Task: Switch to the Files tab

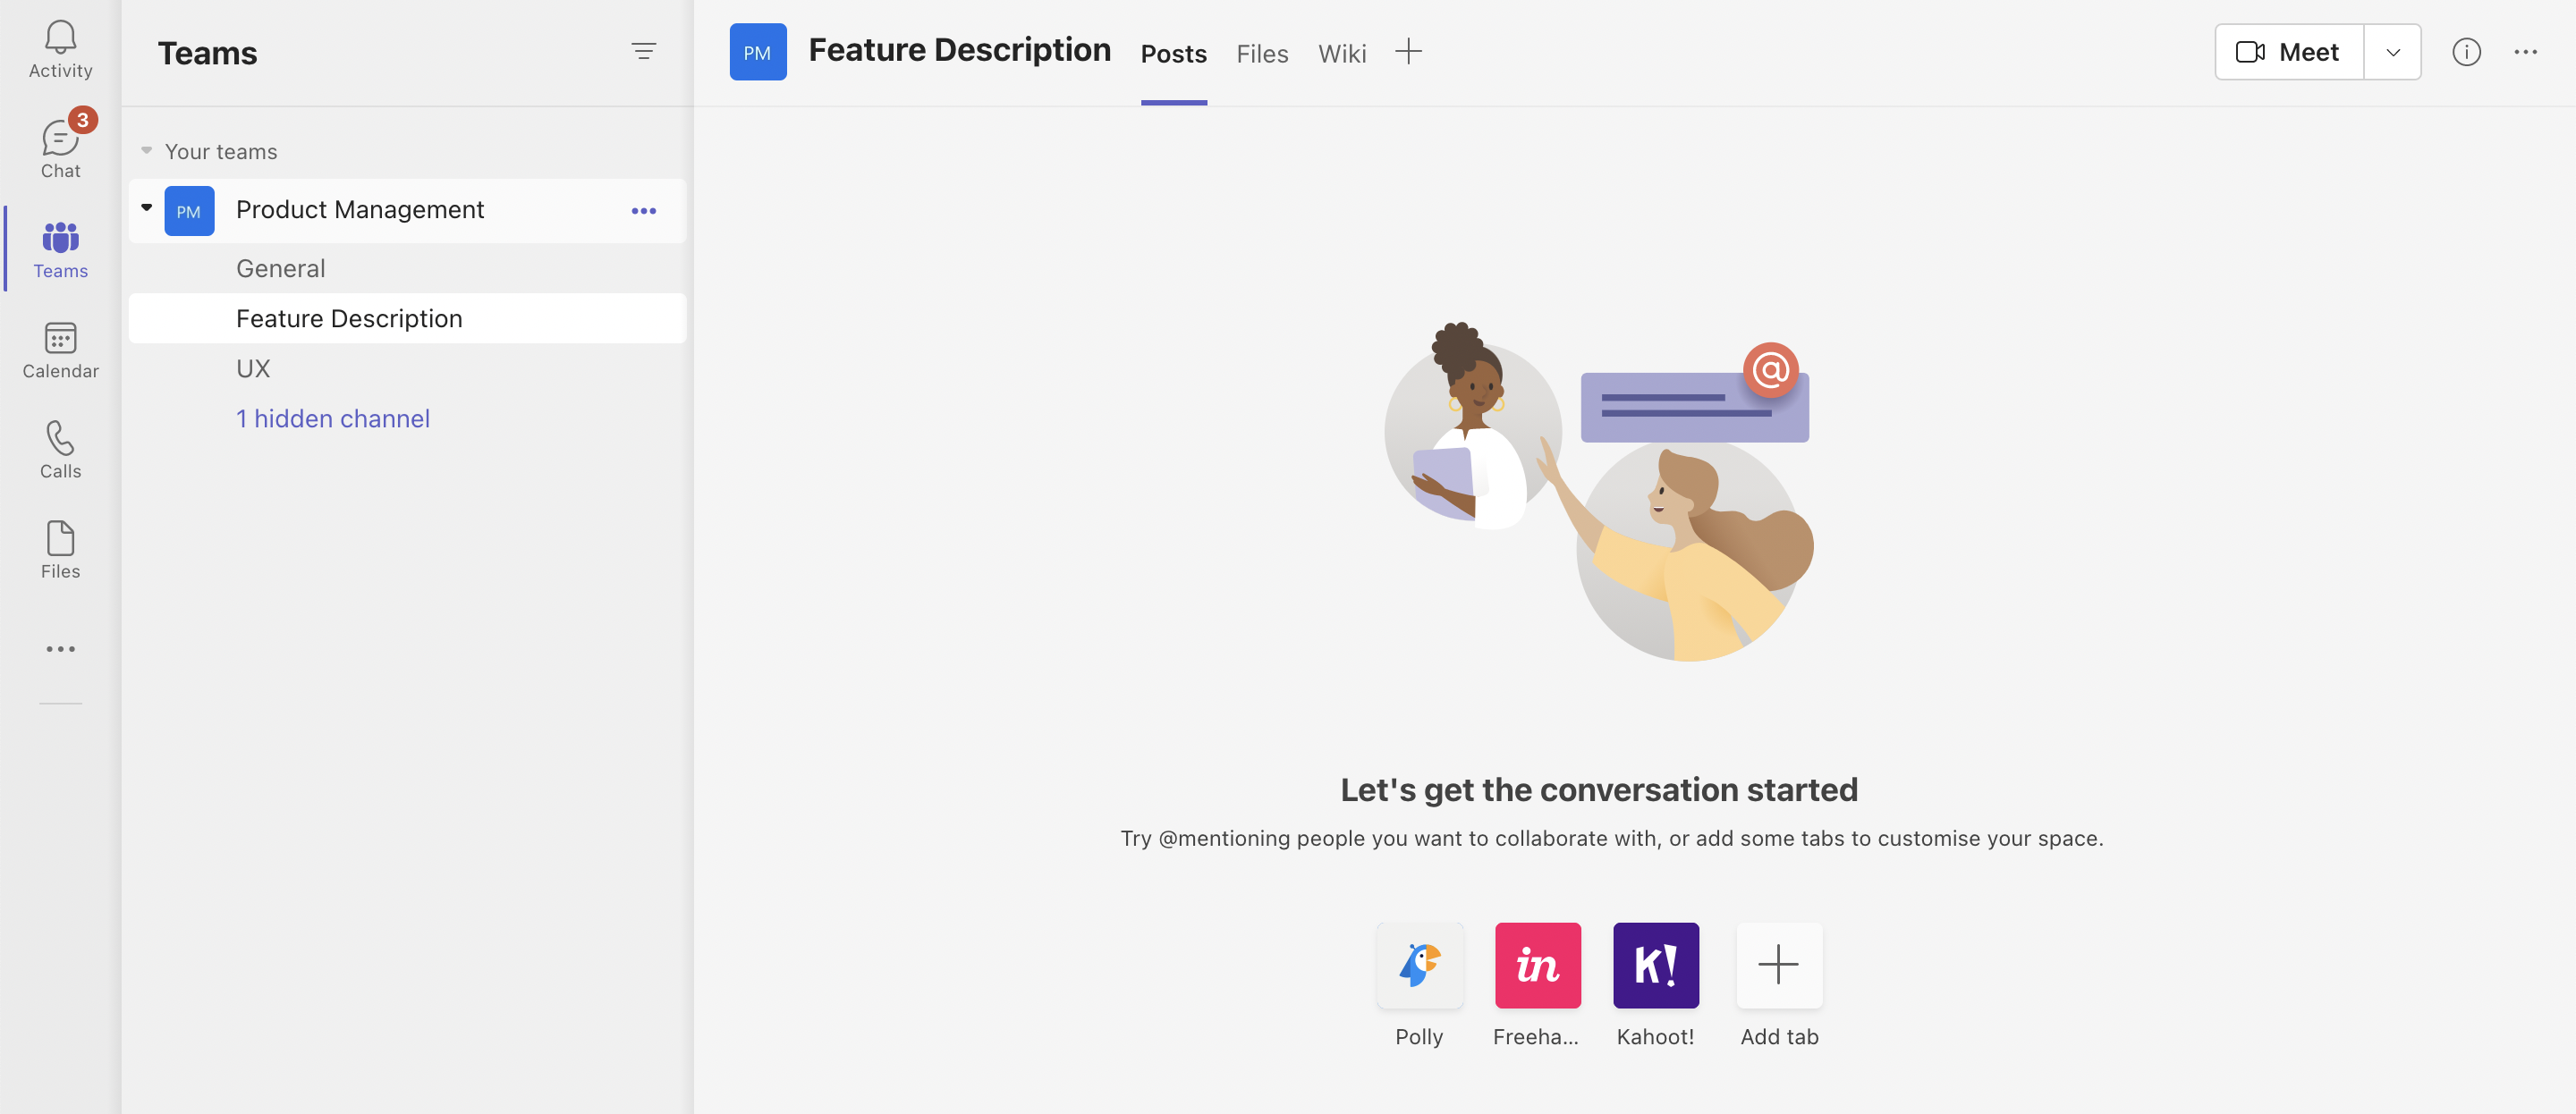Action: 1262,54
